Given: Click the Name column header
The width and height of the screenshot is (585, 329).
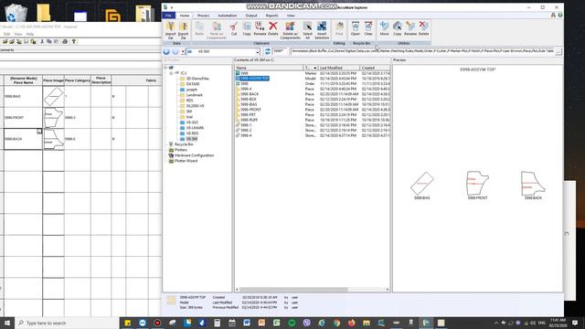Looking at the screenshot, I should (269, 68).
